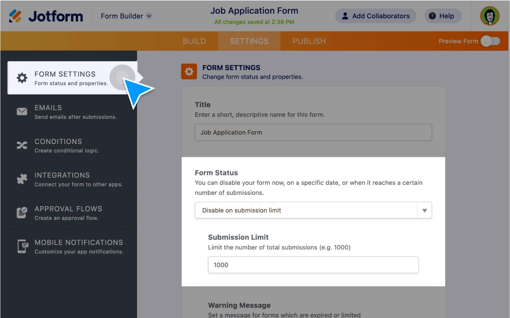Select the SETTINGS tab label
Viewport: 510px width, 318px height.
tap(249, 41)
